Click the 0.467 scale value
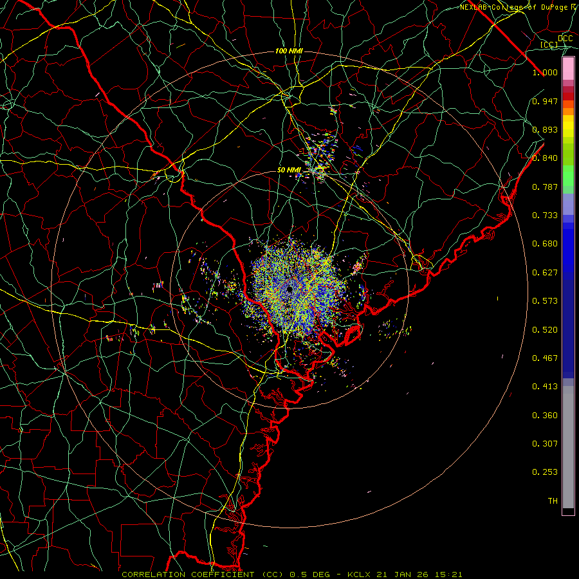Viewport: 579px width, 579px height. click(x=545, y=358)
